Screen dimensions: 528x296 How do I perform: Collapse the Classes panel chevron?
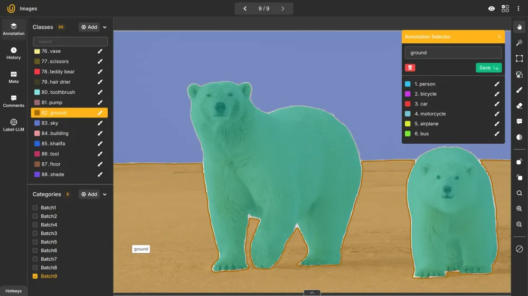(x=105, y=27)
